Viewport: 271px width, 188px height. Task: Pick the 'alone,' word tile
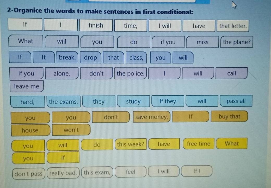(x=62, y=74)
